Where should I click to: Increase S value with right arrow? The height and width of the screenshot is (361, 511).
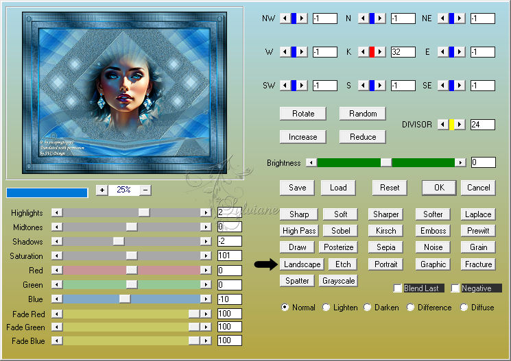pos(380,86)
